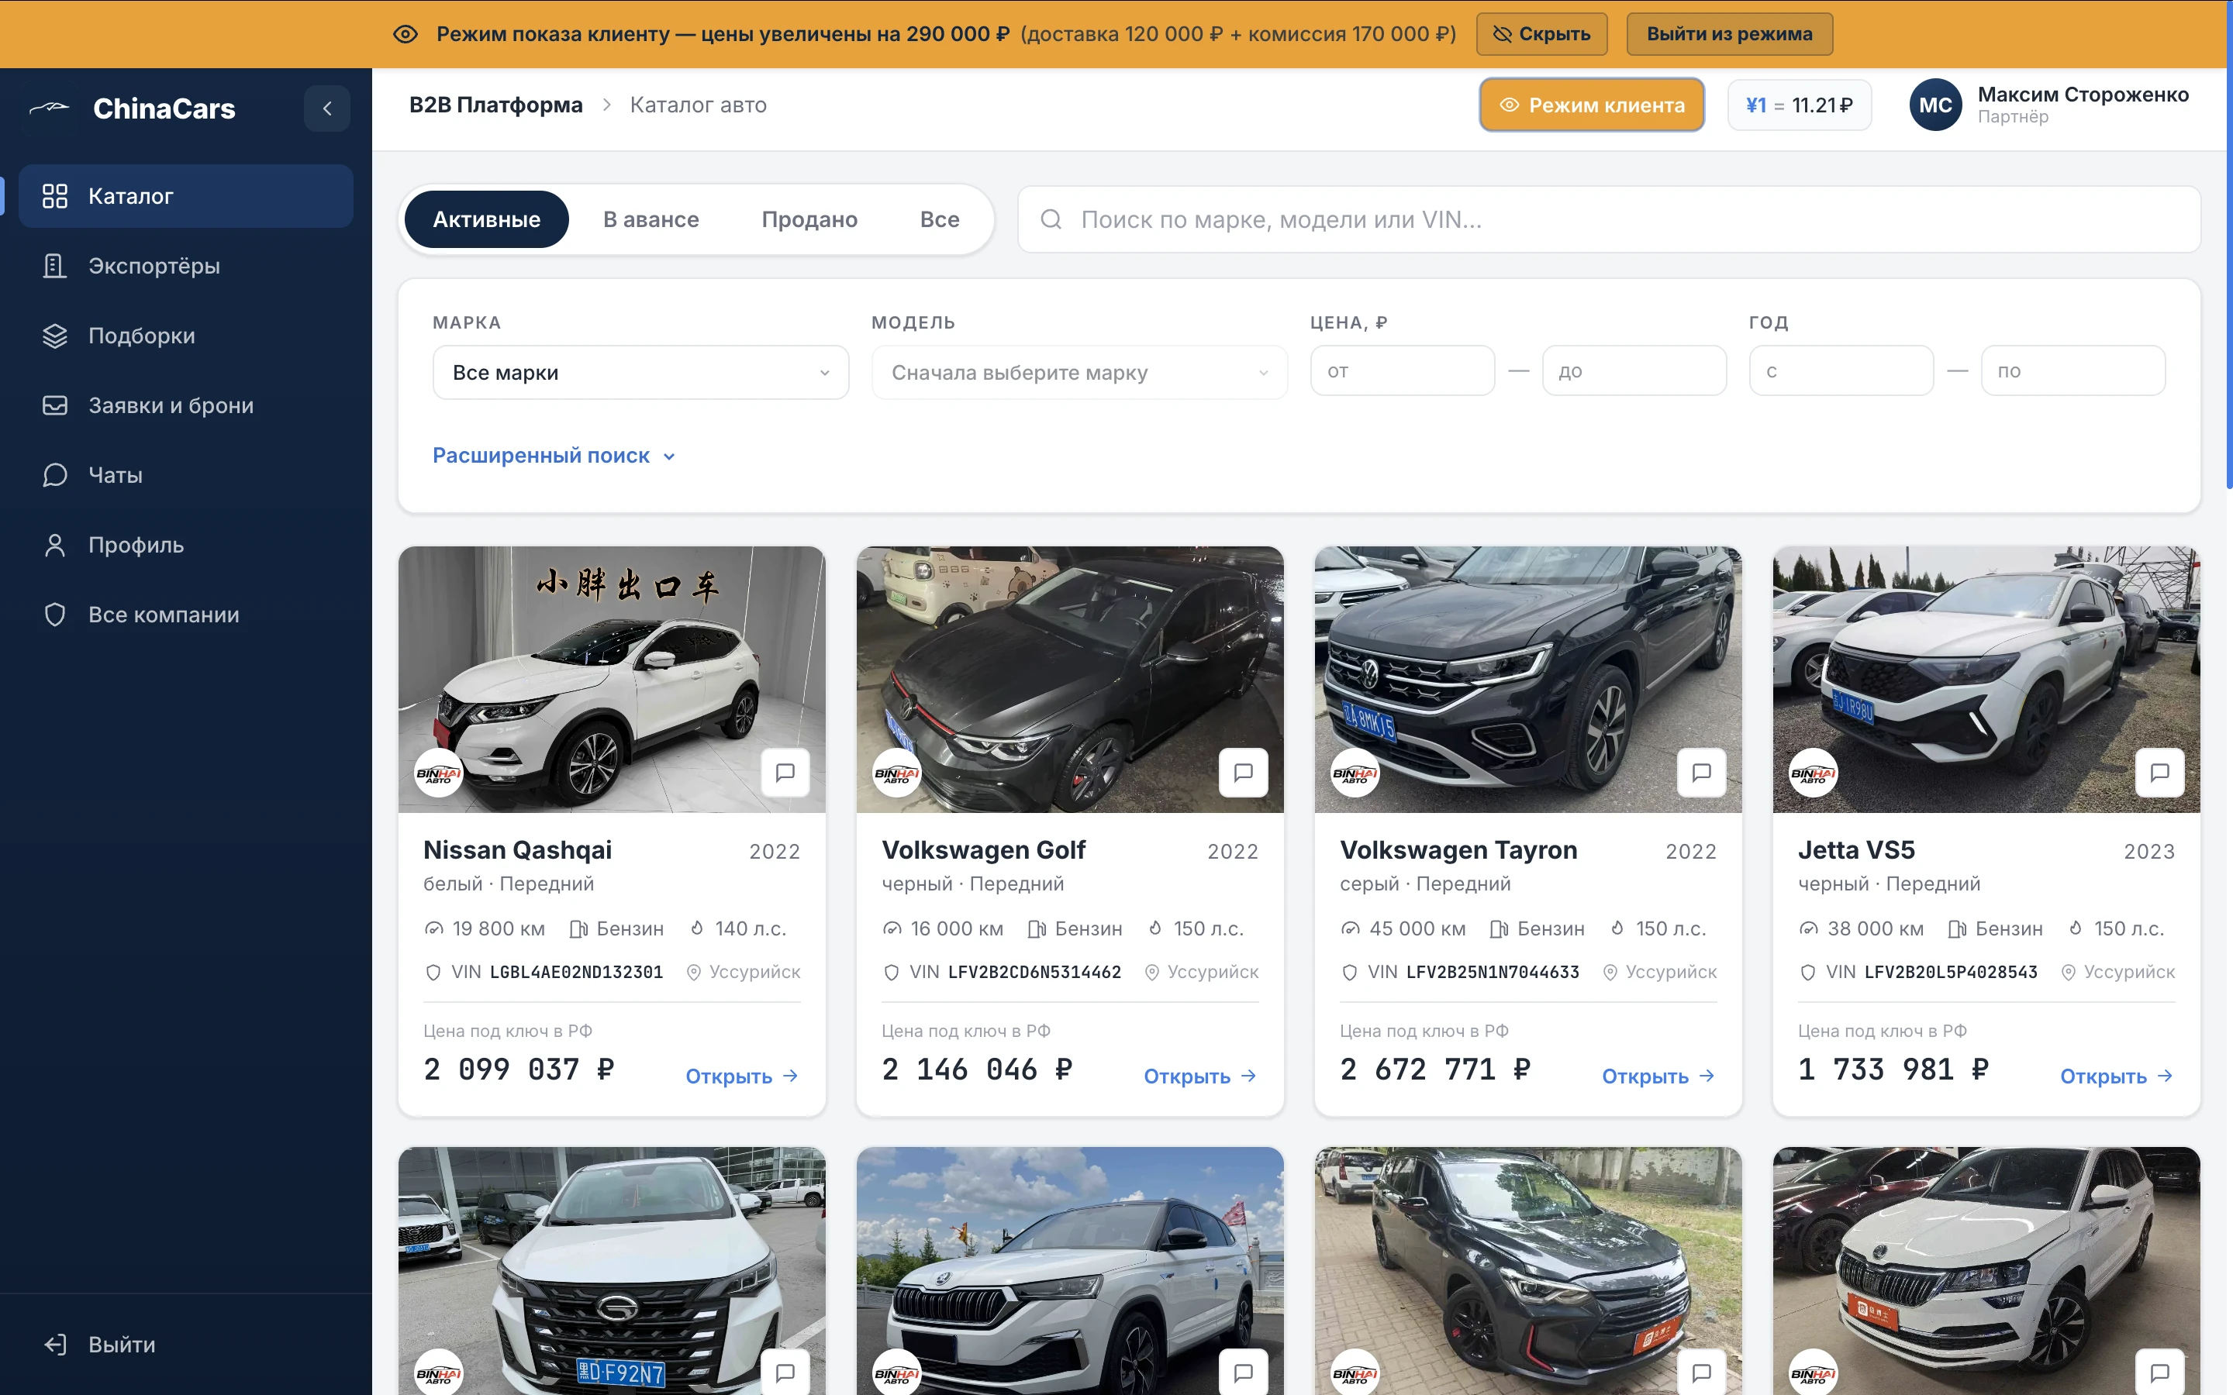Viewport: 2233px width, 1395px height.
Task: Switch to the Продано tab
Action: [809, 219]
